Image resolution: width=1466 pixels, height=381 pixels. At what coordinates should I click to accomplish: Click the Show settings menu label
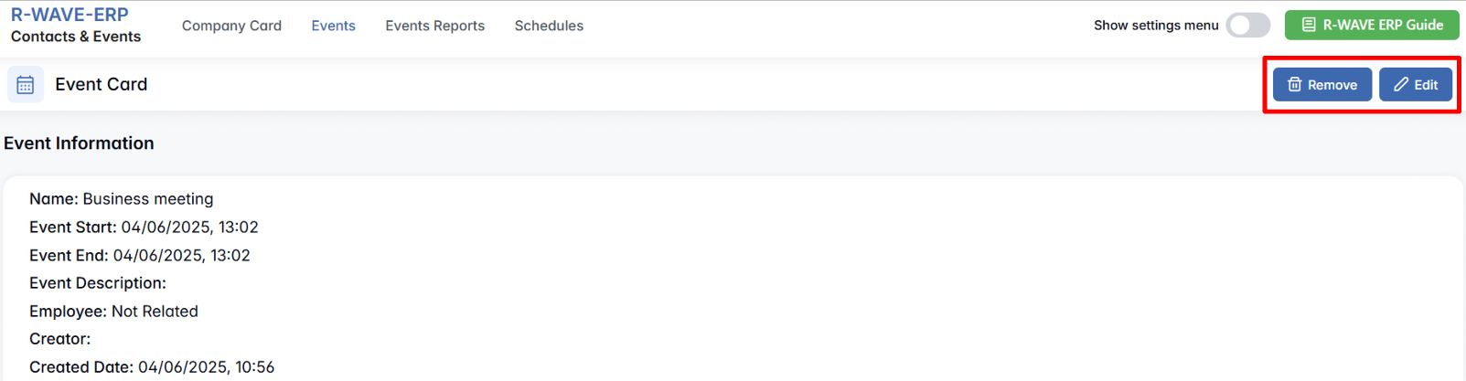pyautogui.click(x=1155, y=26)
